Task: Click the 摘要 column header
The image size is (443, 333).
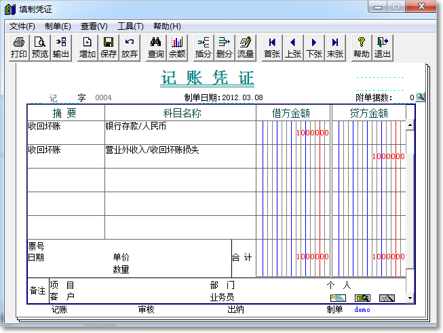Action: (66, 113)
